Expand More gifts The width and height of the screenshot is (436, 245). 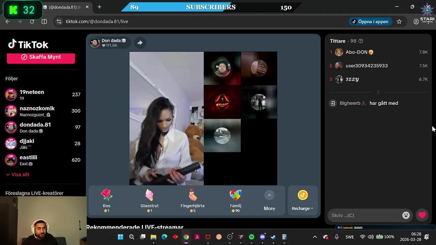(269, 201)
